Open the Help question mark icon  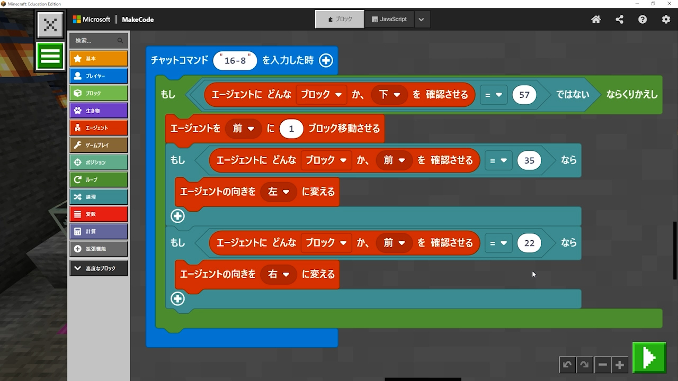click(x=643, y=20)
